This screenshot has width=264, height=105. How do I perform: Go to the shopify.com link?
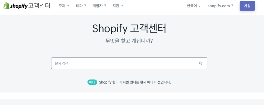219,6
